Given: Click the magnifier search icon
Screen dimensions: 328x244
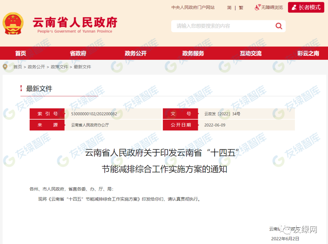Looking at the screenshot, I should pos(278,26).
